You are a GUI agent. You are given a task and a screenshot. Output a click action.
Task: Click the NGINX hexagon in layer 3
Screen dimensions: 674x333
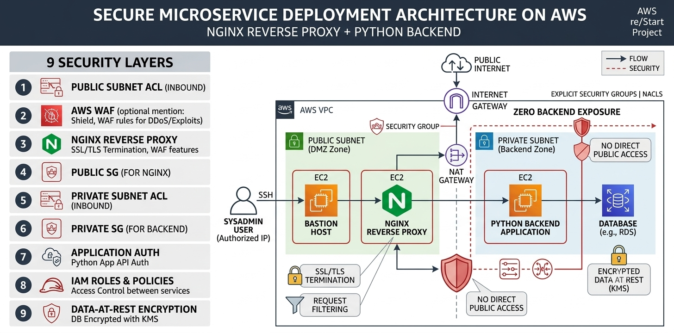click(51, 144)
